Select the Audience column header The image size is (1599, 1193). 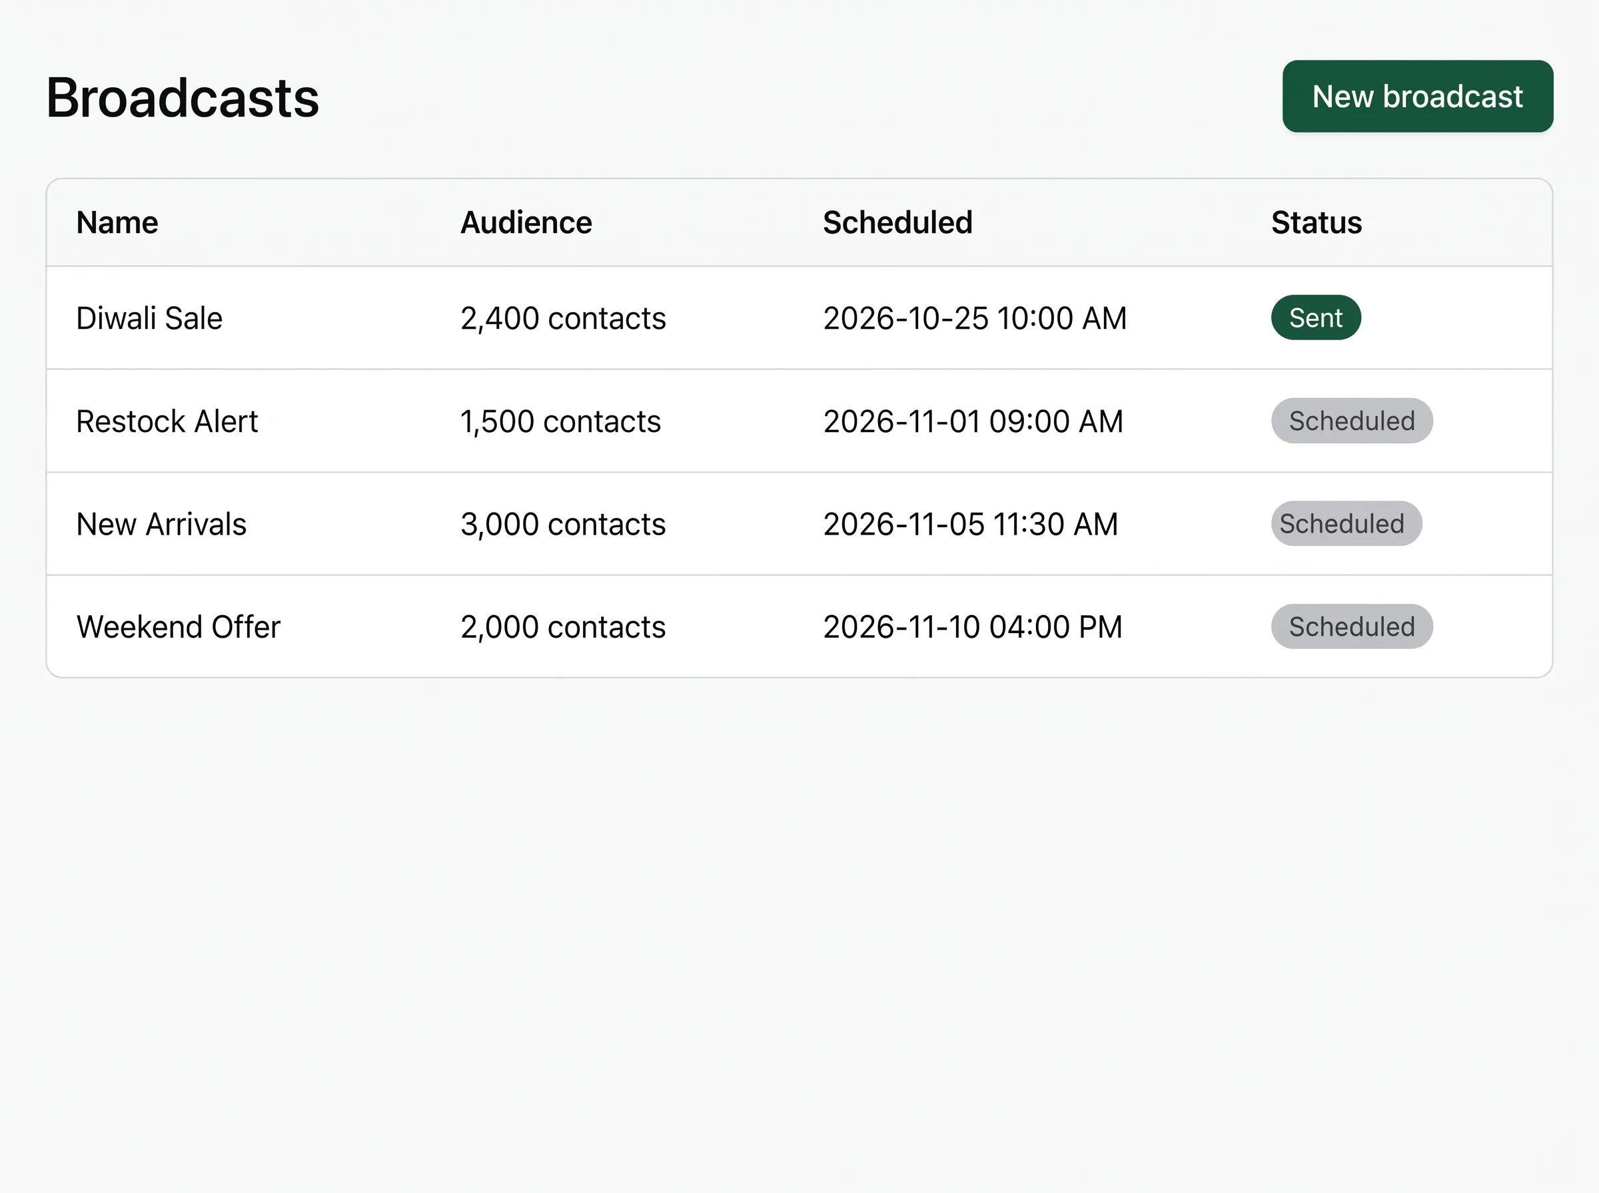[526, 222]
